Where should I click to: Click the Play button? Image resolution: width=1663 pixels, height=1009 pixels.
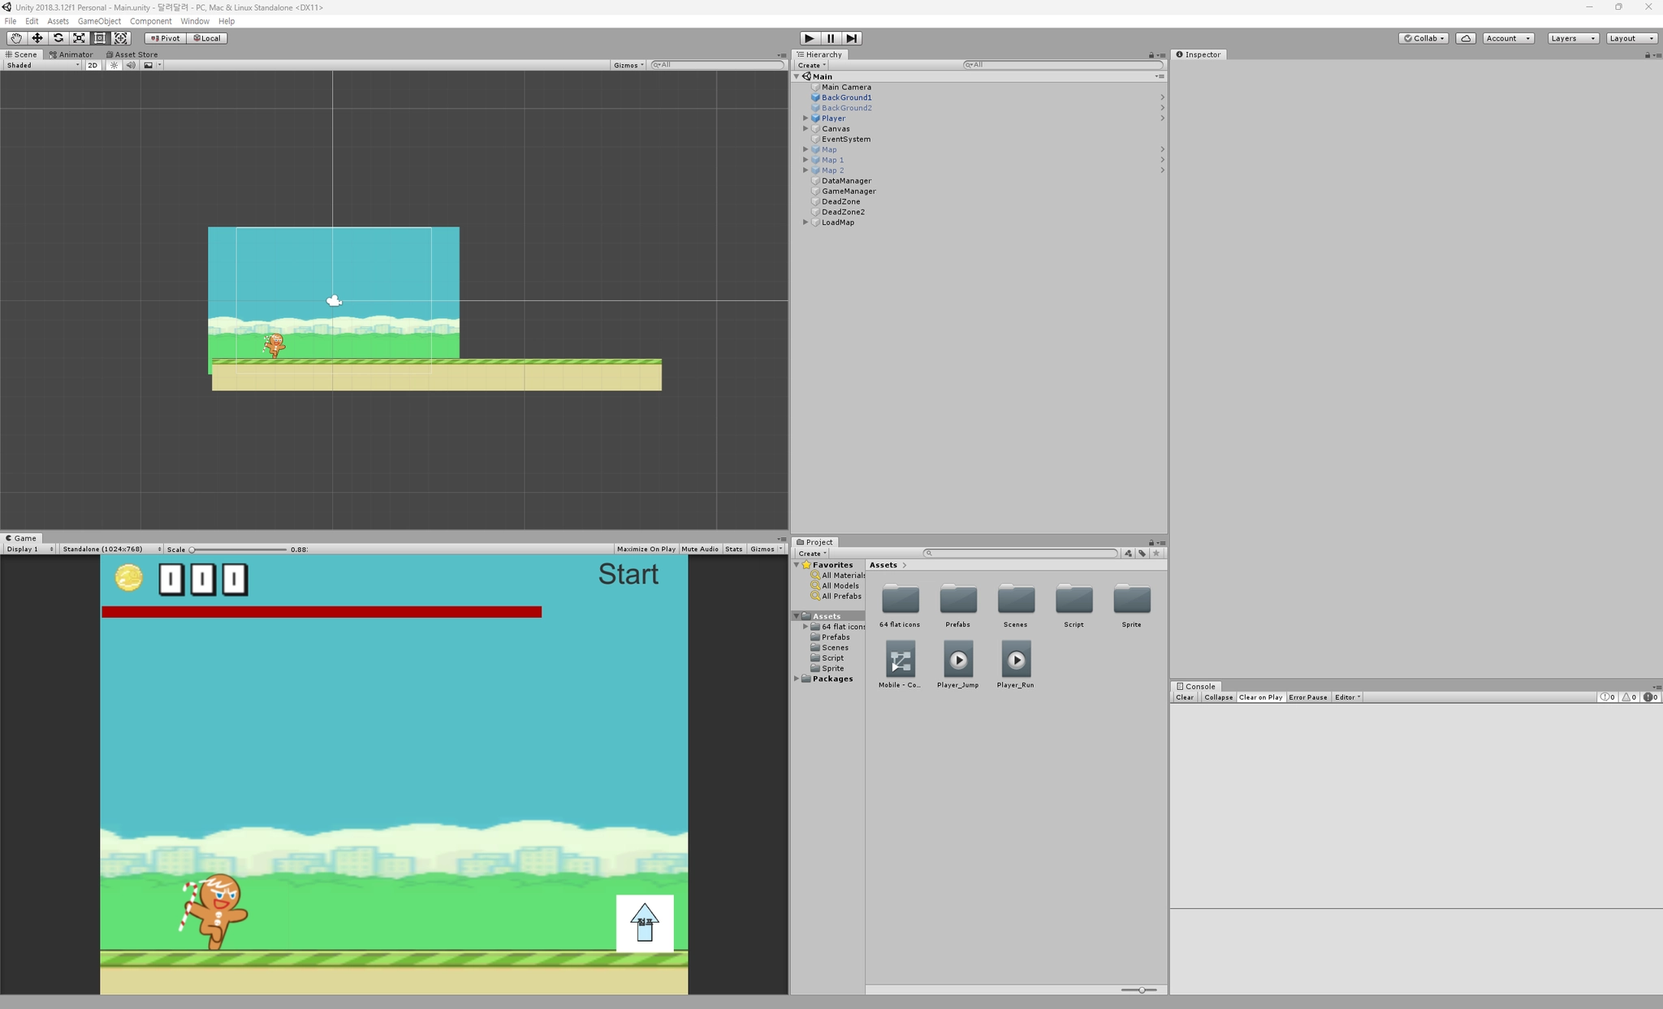(810, 38)
